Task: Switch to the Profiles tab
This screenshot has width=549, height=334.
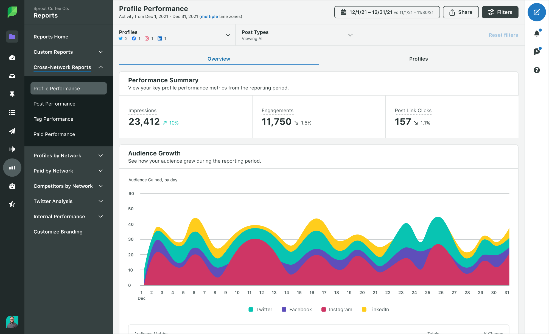Action: pyautogui.click(x=418, y=58)
